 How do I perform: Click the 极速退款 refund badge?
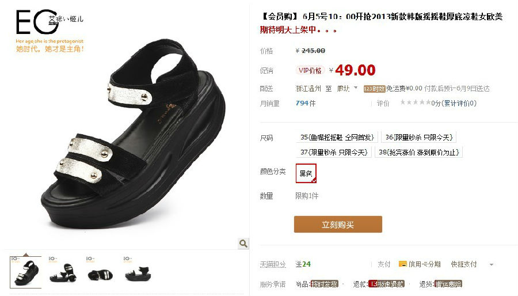[x=386, y=284]
